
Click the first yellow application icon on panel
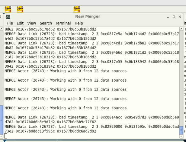(8, 9)
